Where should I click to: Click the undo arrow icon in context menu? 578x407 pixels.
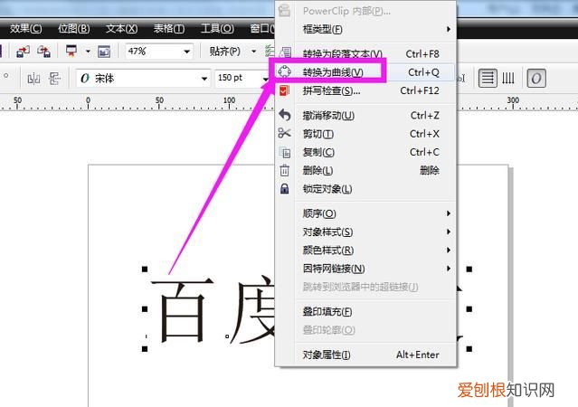point(285,115)
